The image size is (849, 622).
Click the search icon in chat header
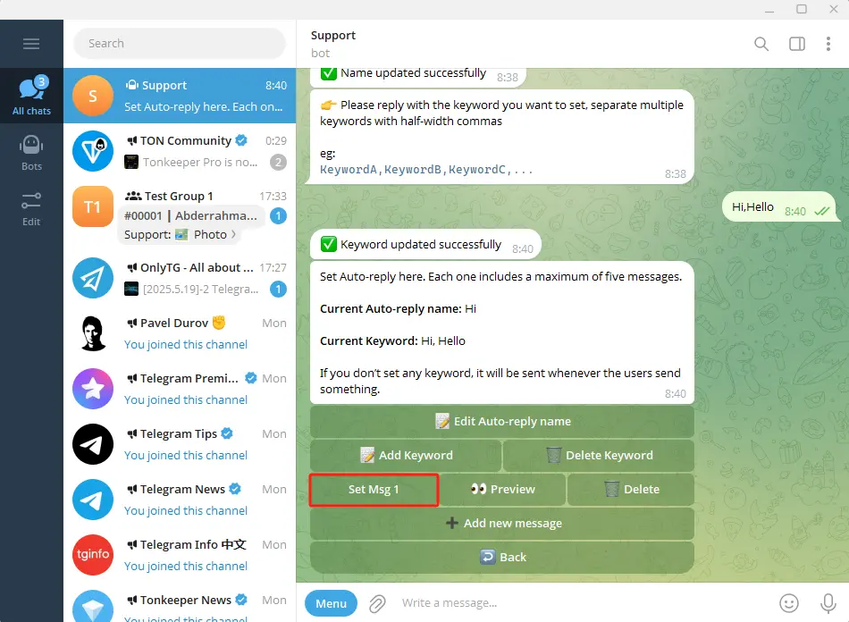pos(761,44)
